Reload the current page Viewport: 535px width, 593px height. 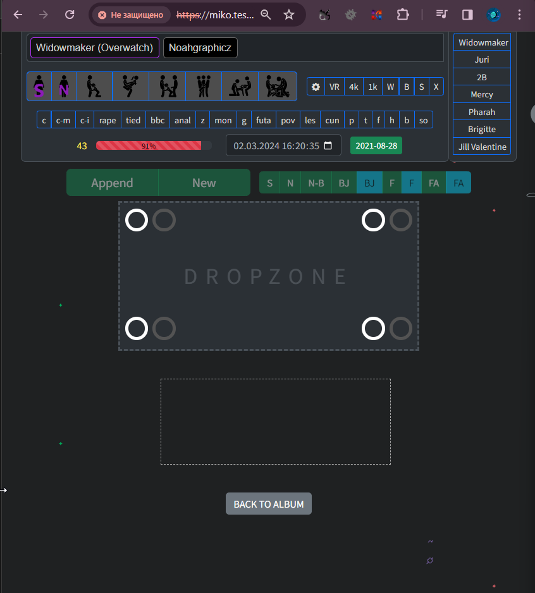click(70, 15)
